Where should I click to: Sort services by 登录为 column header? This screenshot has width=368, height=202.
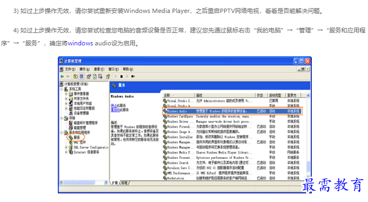(293, 95)
